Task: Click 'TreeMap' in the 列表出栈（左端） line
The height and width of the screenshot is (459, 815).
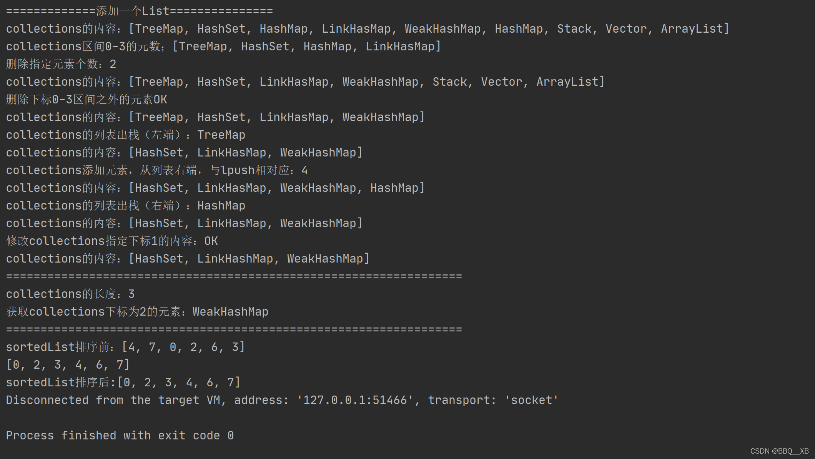Action: pos(221,135)
